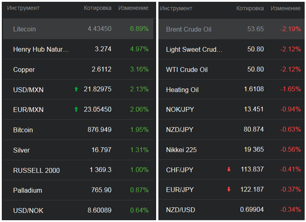Click the green up arrow beside USD/MXN
The height and width of the screenshot is (222, 306).
76,89
